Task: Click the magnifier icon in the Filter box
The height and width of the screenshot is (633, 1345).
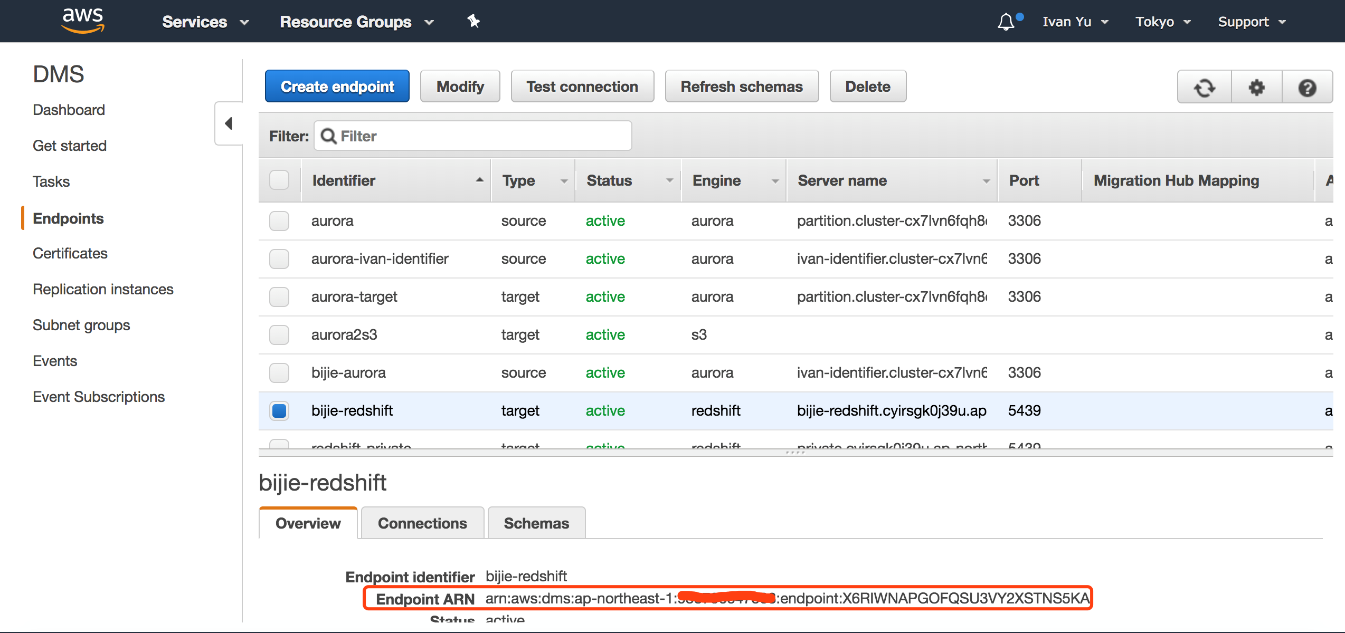Action: click(x=328, y=136)
